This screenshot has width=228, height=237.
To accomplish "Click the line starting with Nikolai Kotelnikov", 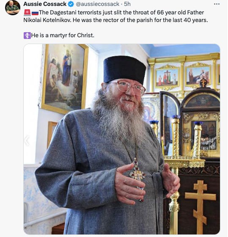I will point(115,20).
